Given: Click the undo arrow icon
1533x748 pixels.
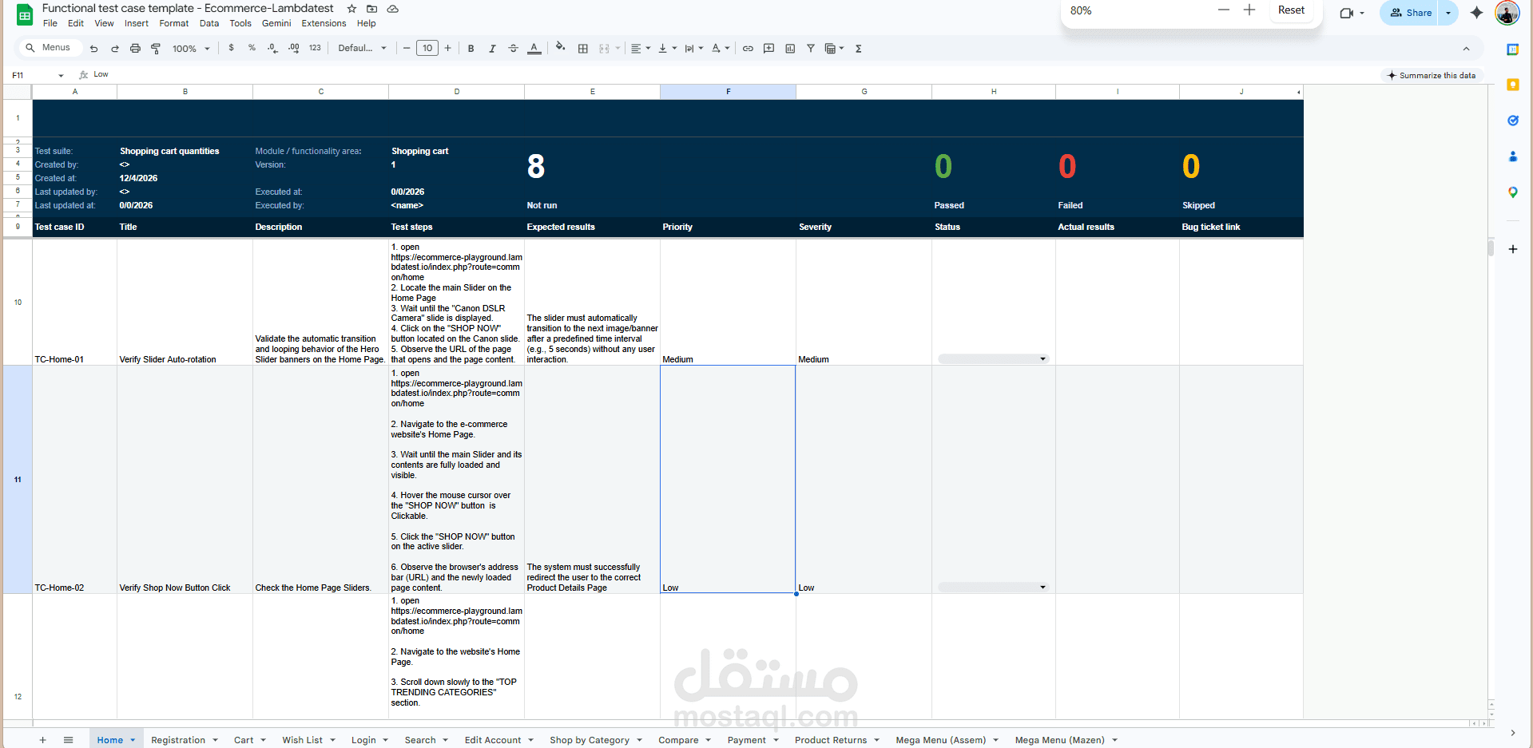Looking at the screenshot, I should coord(94,49).
